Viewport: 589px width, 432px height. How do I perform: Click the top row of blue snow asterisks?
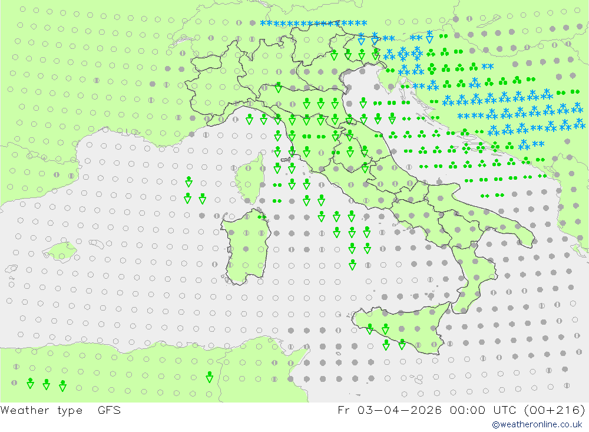(x=314, y=24)
